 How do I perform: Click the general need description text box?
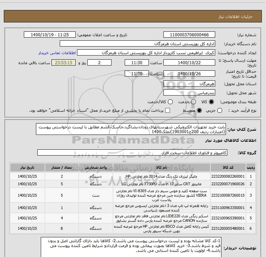(x=131, y=129)
